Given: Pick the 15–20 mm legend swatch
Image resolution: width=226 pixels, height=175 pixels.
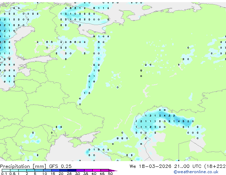Looking at the screenshot, I should 56,170.
